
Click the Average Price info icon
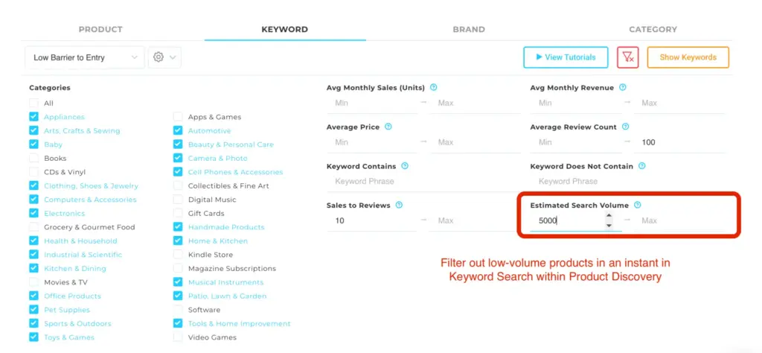388,127
